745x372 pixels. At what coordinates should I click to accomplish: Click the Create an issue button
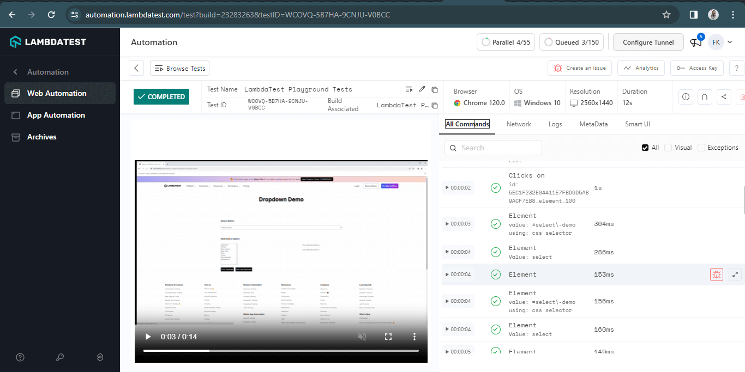pyautogui.click(x=580, y=68)
